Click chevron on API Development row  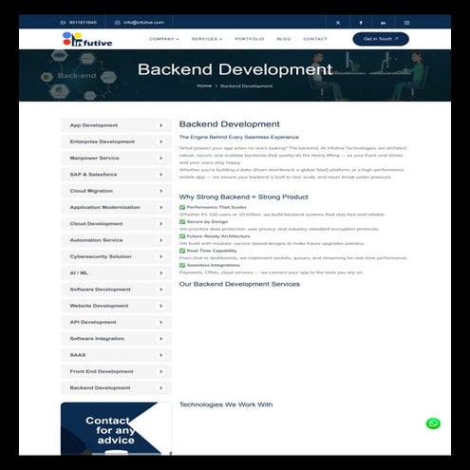[x=160, y=322]
